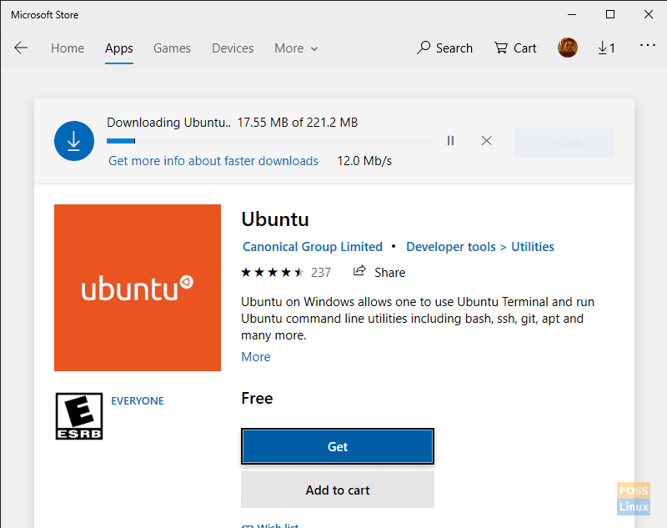The image size is (667, 528).
Task: Cancel the Ubuntu download
Action: click(x=487, y=140)
